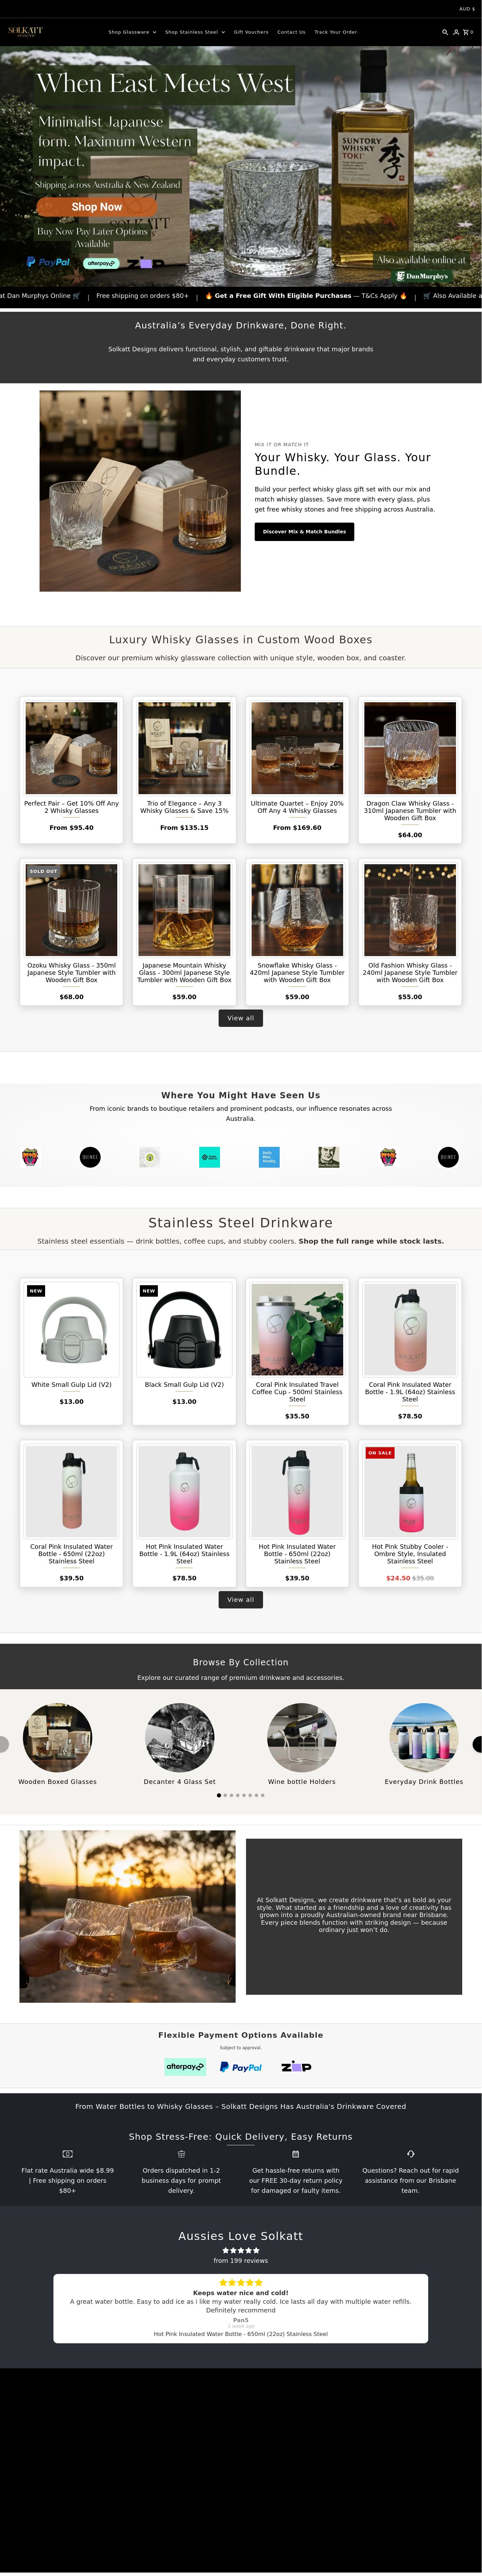The image size is (482, 2576).
Task: Click View all under whisky glasses
Action: 240,1018
